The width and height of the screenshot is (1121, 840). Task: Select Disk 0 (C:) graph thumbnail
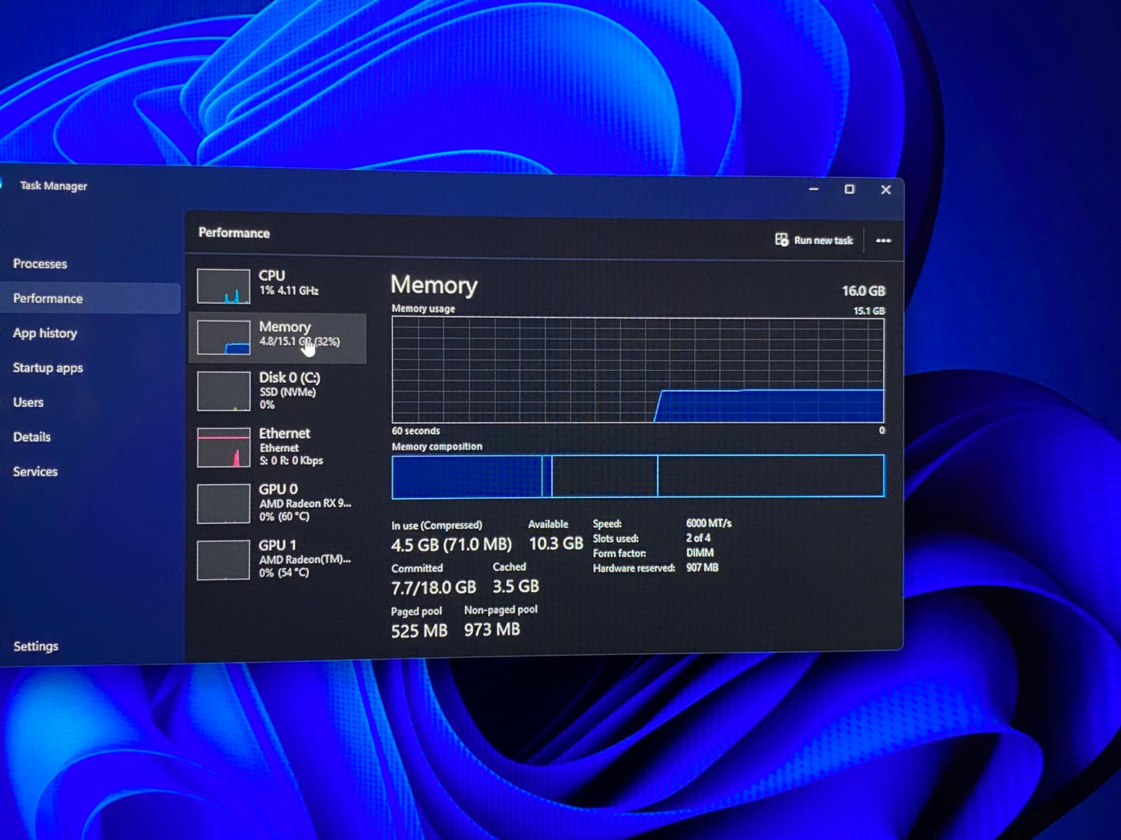point(223,391)
